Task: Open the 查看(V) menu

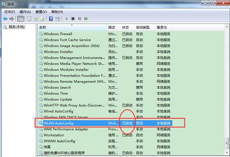Action: click(x=41, y=12)
